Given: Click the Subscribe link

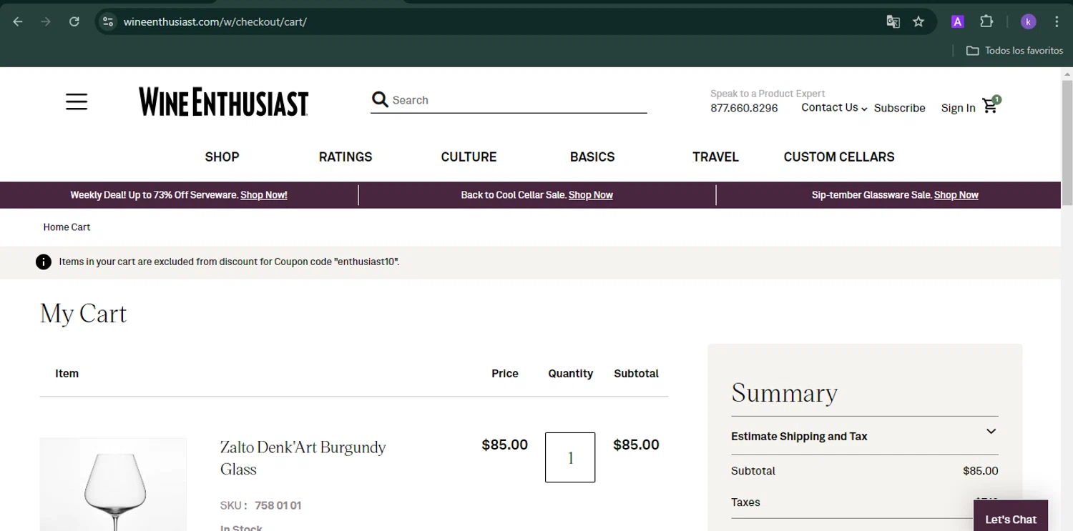Looking at the screenshot, I should coord(899,108).
